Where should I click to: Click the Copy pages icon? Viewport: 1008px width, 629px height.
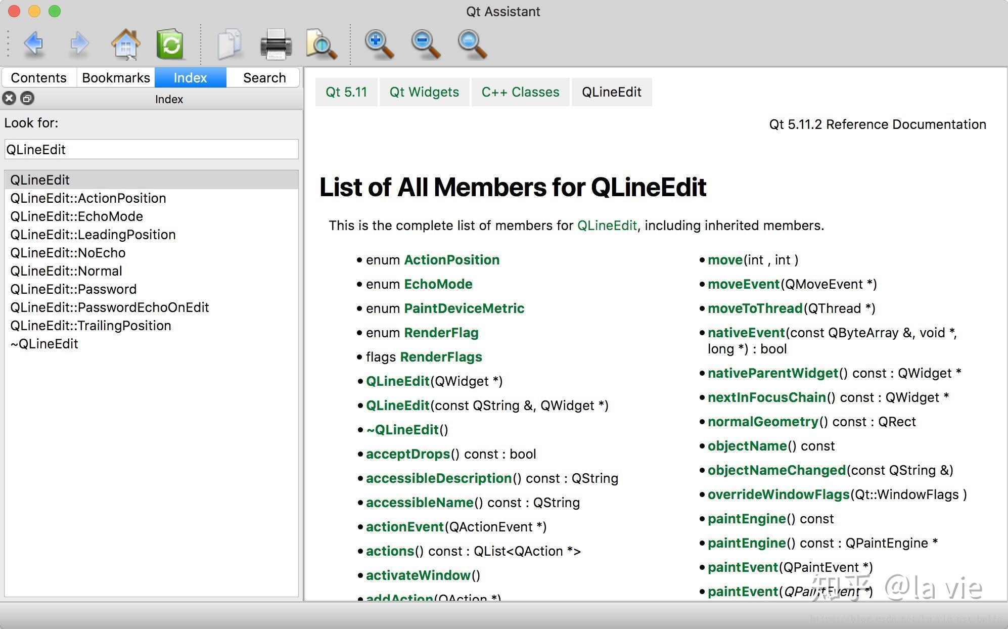(x=229, y=44)
